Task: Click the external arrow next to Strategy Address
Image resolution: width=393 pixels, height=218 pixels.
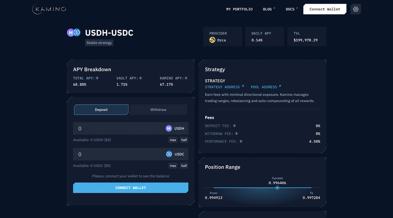Action: tap(243, 86)
